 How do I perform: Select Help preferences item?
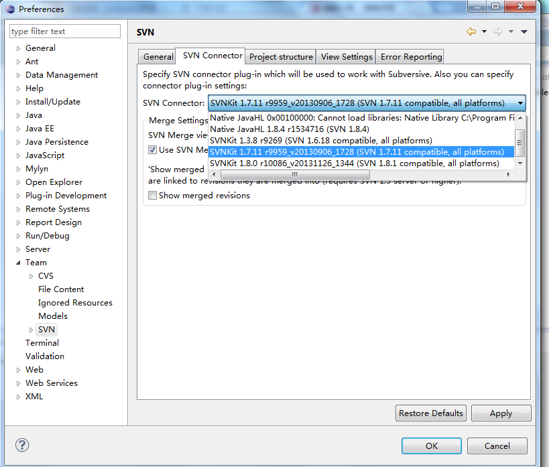point(34,88)
